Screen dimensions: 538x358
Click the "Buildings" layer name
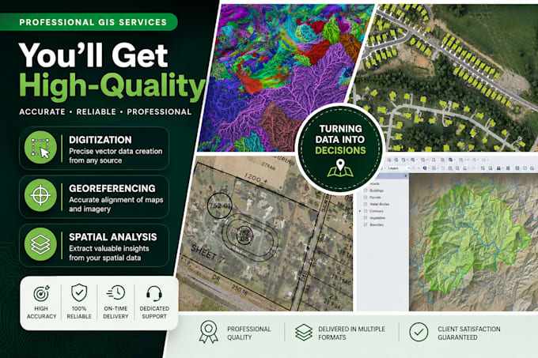pyautogui.click(x=377, y=190)
